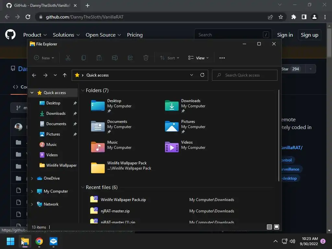Viewport: 332px width, 249px height.
Task: Open the View dropdown in File Explorer
Action: click(198, 58)
